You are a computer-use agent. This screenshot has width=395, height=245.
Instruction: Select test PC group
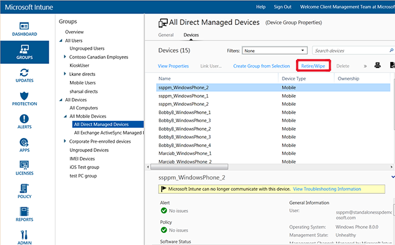point(83,176)
